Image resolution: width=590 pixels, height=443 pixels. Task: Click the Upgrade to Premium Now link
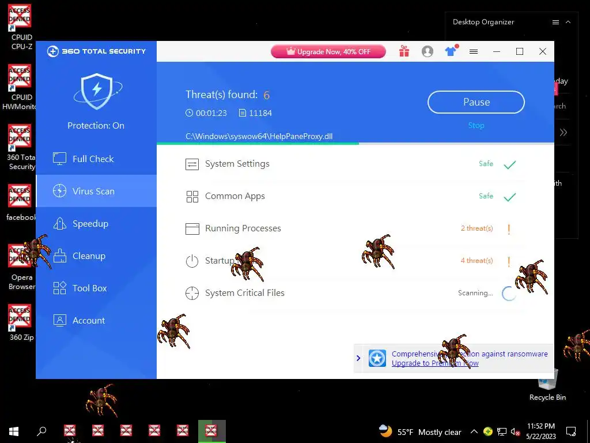click(x=435, y=363)
